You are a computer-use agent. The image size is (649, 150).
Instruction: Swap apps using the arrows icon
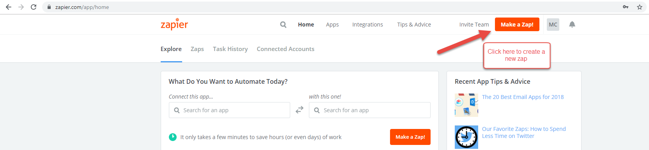[x=300, y=110]
